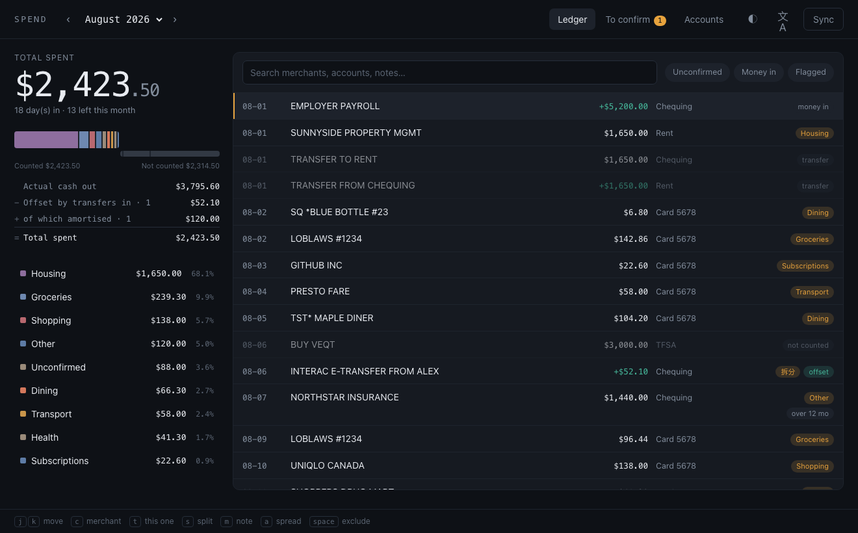
Task: Click the over 12 mo tag
Action: [810, 413]
